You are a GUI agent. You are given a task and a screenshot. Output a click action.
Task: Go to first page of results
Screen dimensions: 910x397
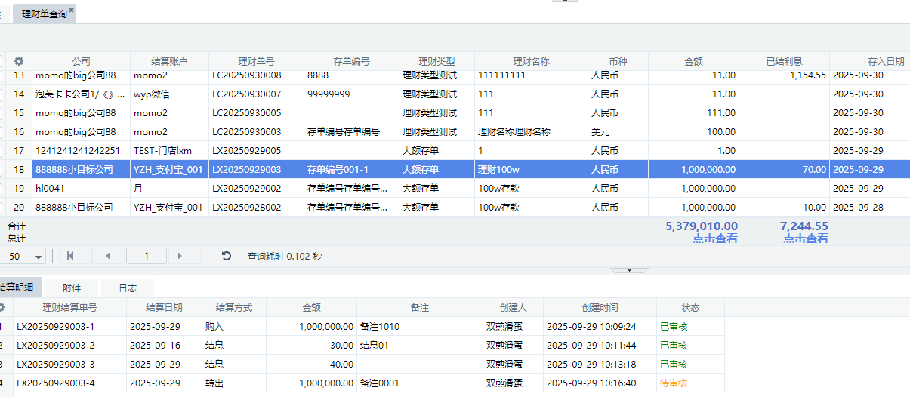(x=70, y=256)
